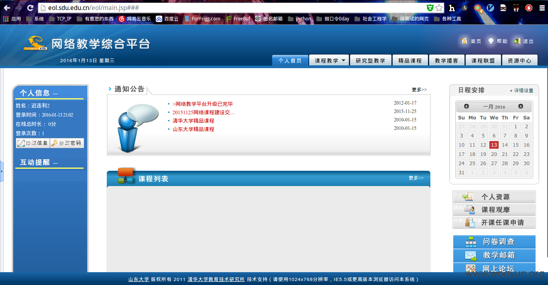Click the 开课任课申请 icon button
The image size is (548, 285).
[x=494, y=222]
